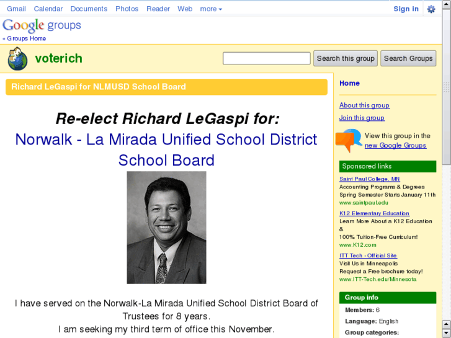The width and height of the screenshot is (451, 338).
Task: Open the new Google Groups link
Action: [x=396, y=145]
